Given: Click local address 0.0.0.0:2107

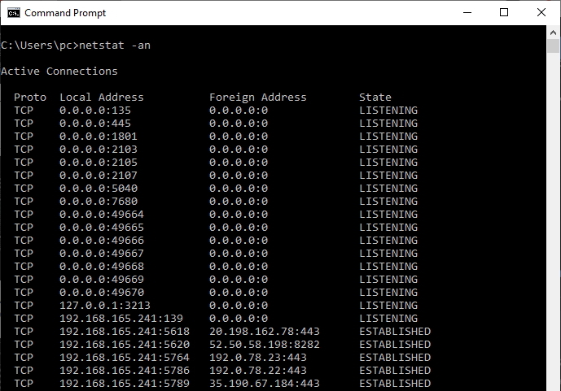Looking at the screenshot, I should [99, 176].
